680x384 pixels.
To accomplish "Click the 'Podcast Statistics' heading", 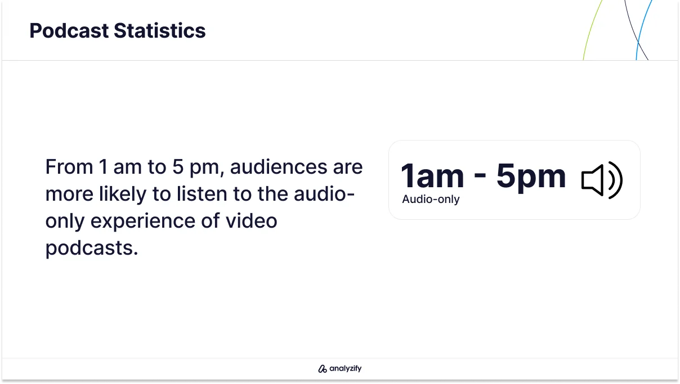I will click(118, 30).
